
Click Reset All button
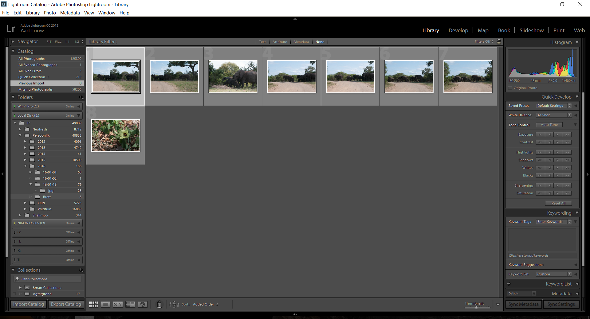tap(558, 203)
